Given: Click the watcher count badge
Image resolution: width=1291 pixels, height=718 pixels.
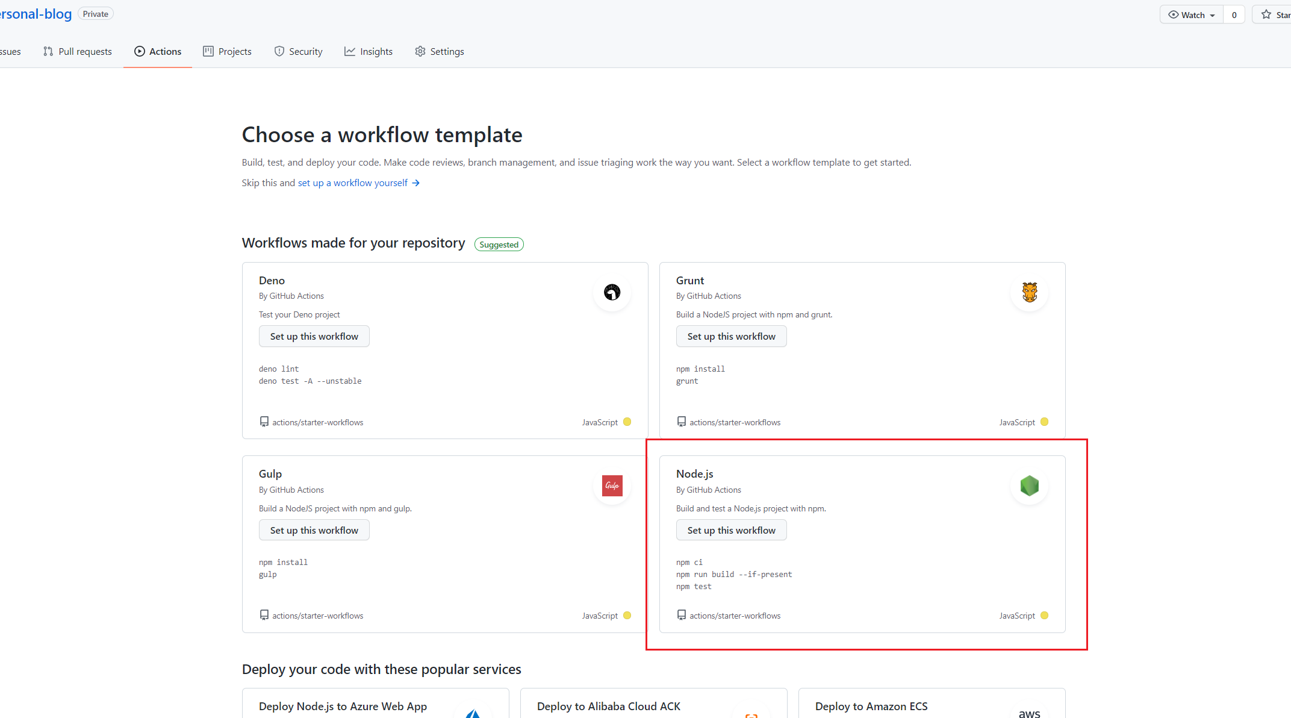Looking at the screenshot, I should (1234, 14).
